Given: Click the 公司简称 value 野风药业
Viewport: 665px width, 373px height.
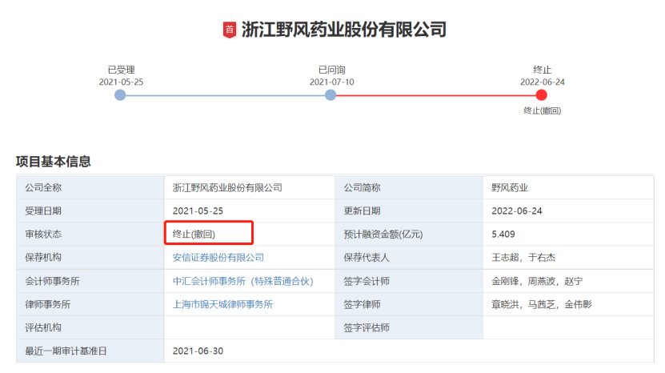Looking at the screenshot, I should (510, 187).
